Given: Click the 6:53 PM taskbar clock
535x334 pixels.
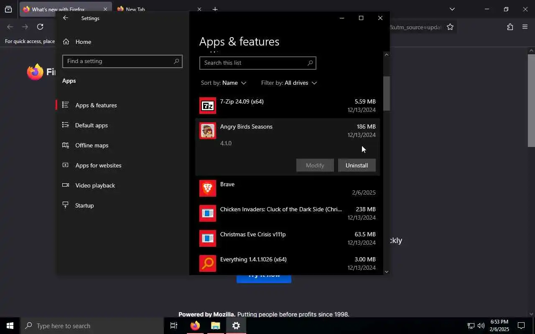Looking at the screenshot, I should (499, 326).
